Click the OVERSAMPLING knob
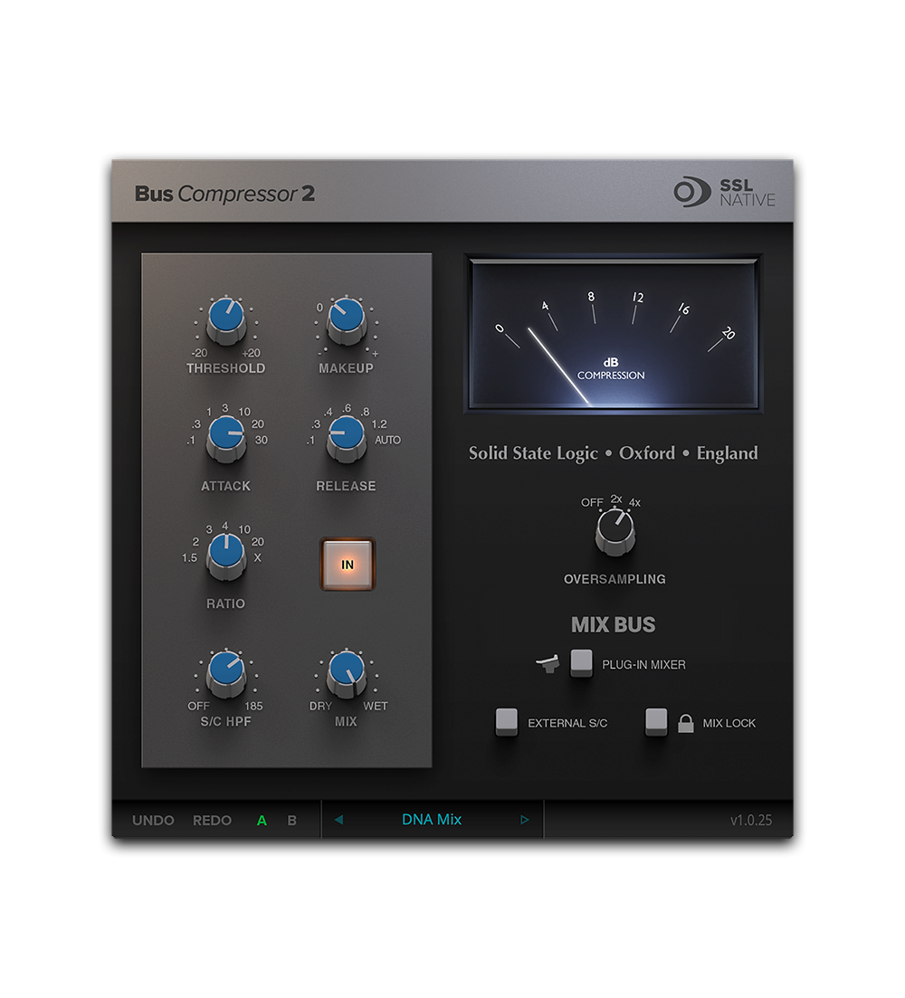The height and width of the screenshot is (998, 905). tap(614, 528)
